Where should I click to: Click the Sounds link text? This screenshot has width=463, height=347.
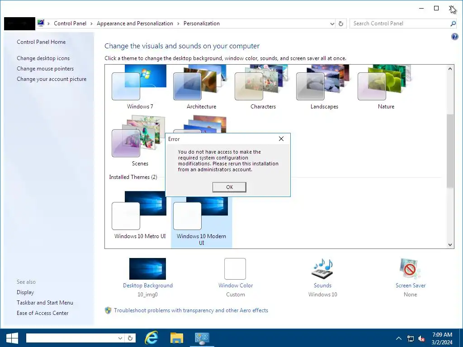(322, 286)
